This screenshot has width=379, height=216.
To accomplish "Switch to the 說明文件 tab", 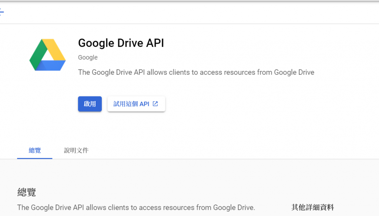I will (76, 151).
